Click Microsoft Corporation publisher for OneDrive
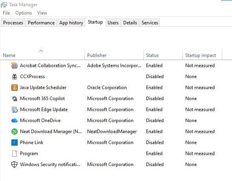Viewport: 232px width, 181px height. (110, 121)
